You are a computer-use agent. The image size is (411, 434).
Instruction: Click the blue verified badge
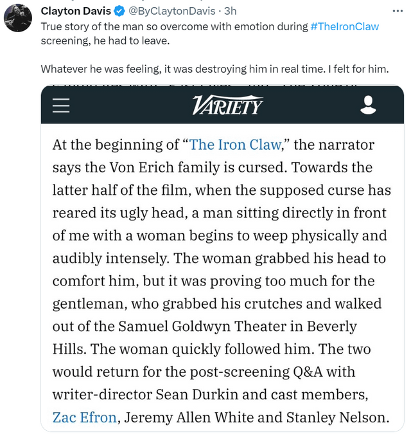pos(119,11)
